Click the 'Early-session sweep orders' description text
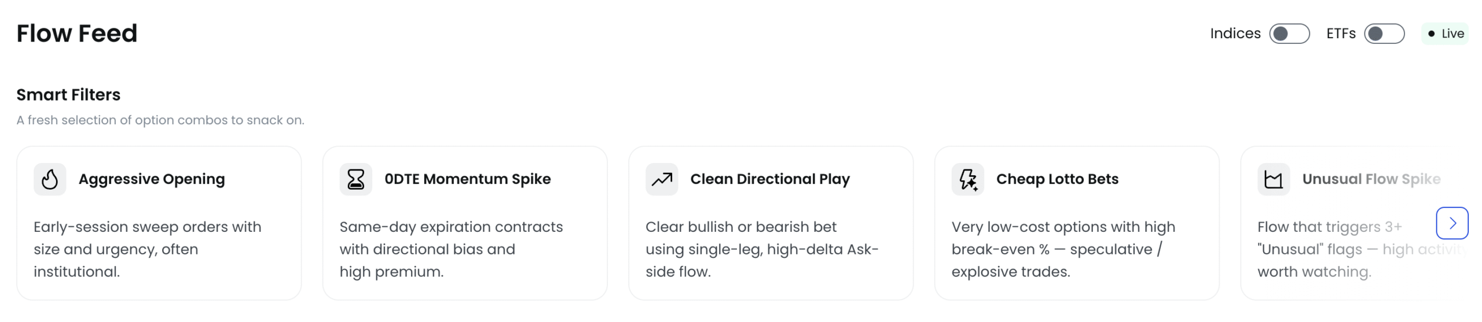The width and height of the screenshot is (1482, 322). 147,249
